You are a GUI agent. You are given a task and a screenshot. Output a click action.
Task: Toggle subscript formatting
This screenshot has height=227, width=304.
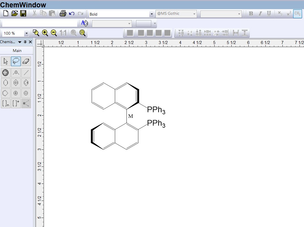pos(280,14)
